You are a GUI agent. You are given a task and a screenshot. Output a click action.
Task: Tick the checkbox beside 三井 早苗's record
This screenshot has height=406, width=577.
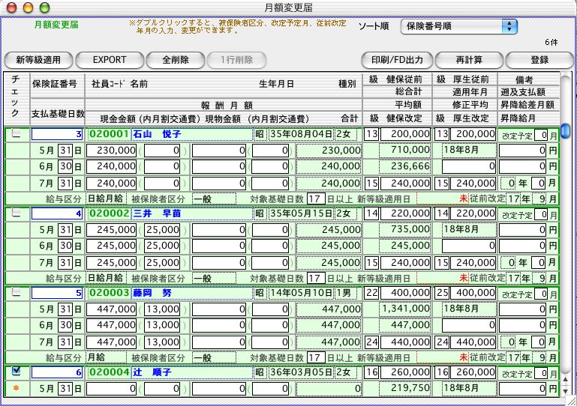pos(17,213)
